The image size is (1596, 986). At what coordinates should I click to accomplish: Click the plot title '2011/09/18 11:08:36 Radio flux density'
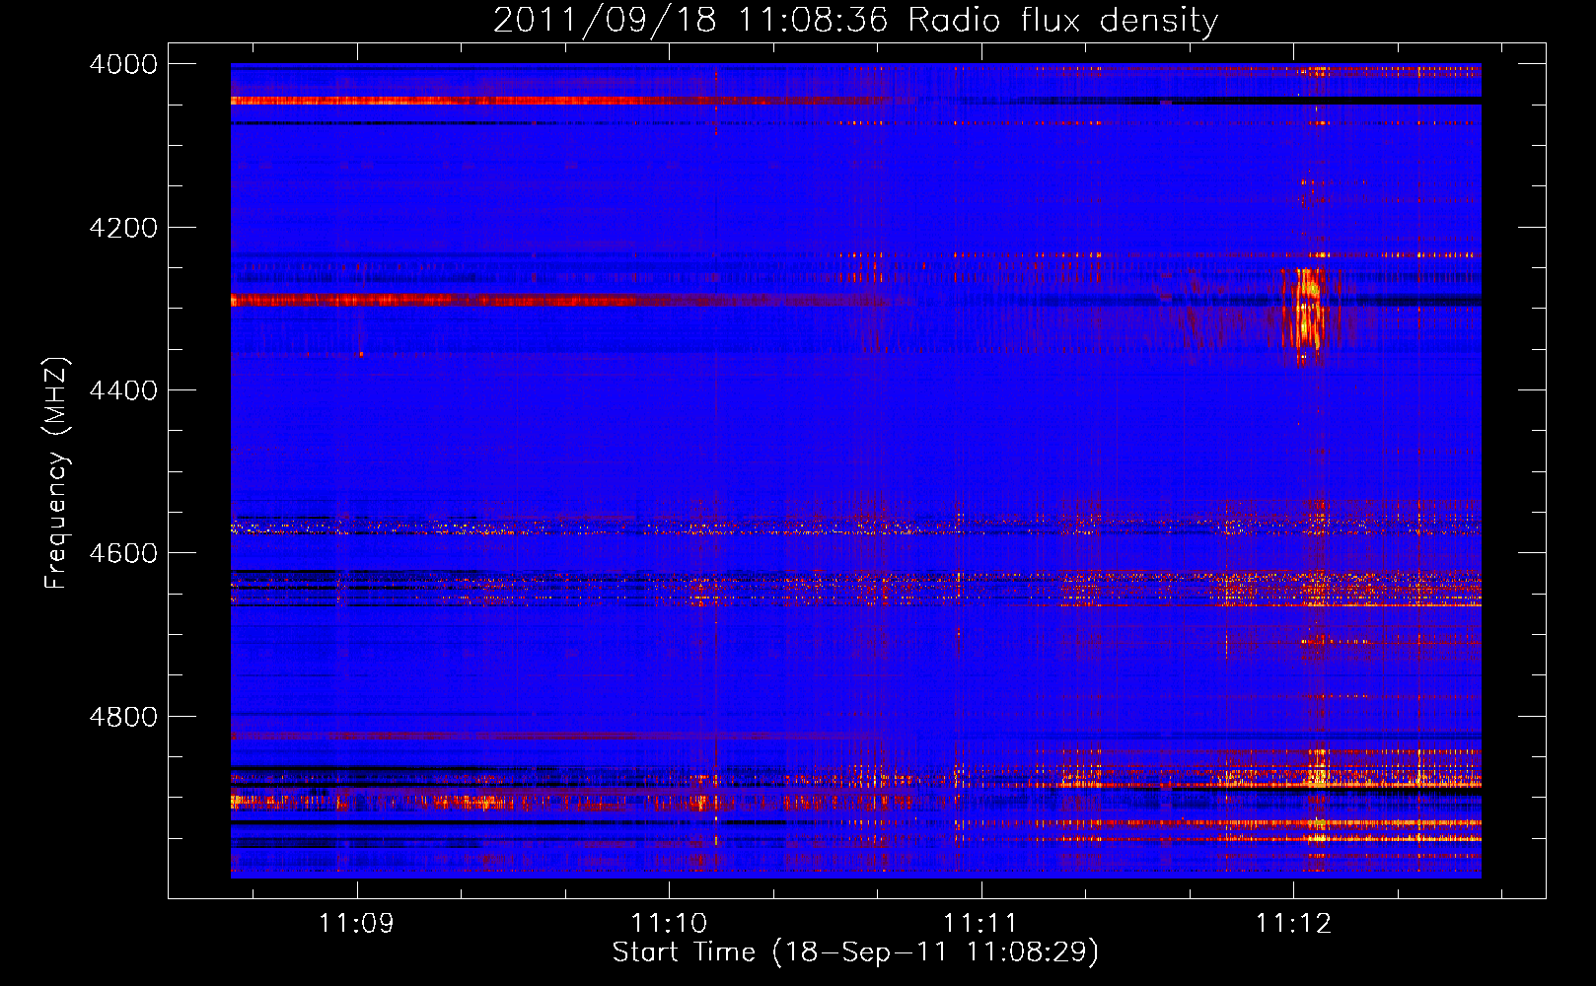coord(855,20)
